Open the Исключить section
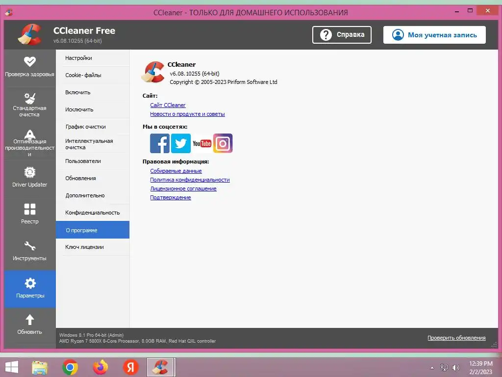The width and height of the screenshot is (502, 377). [93, 109]
